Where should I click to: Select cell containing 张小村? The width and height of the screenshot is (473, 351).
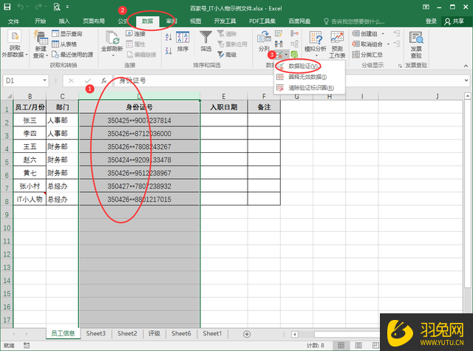[x=30, y=186]
